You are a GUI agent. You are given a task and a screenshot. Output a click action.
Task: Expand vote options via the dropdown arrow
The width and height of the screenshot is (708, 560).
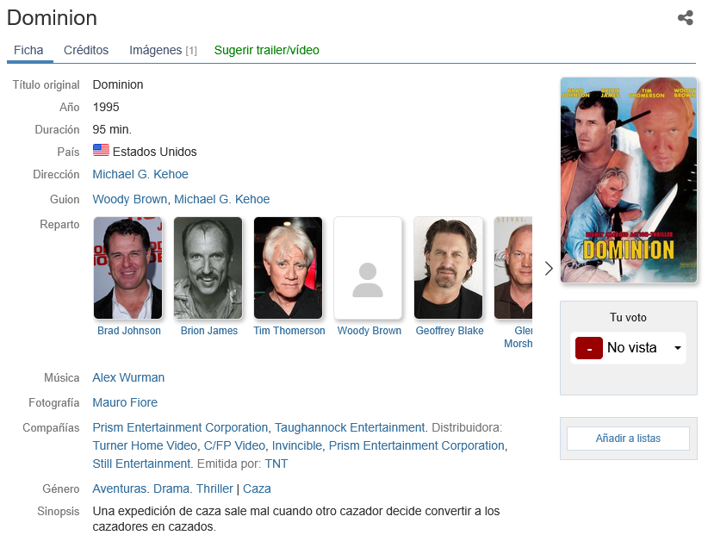point(677,348)
